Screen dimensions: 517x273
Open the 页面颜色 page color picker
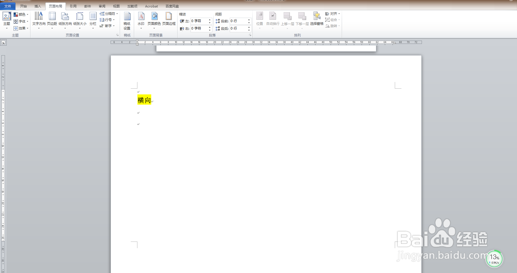coord(154,20)
